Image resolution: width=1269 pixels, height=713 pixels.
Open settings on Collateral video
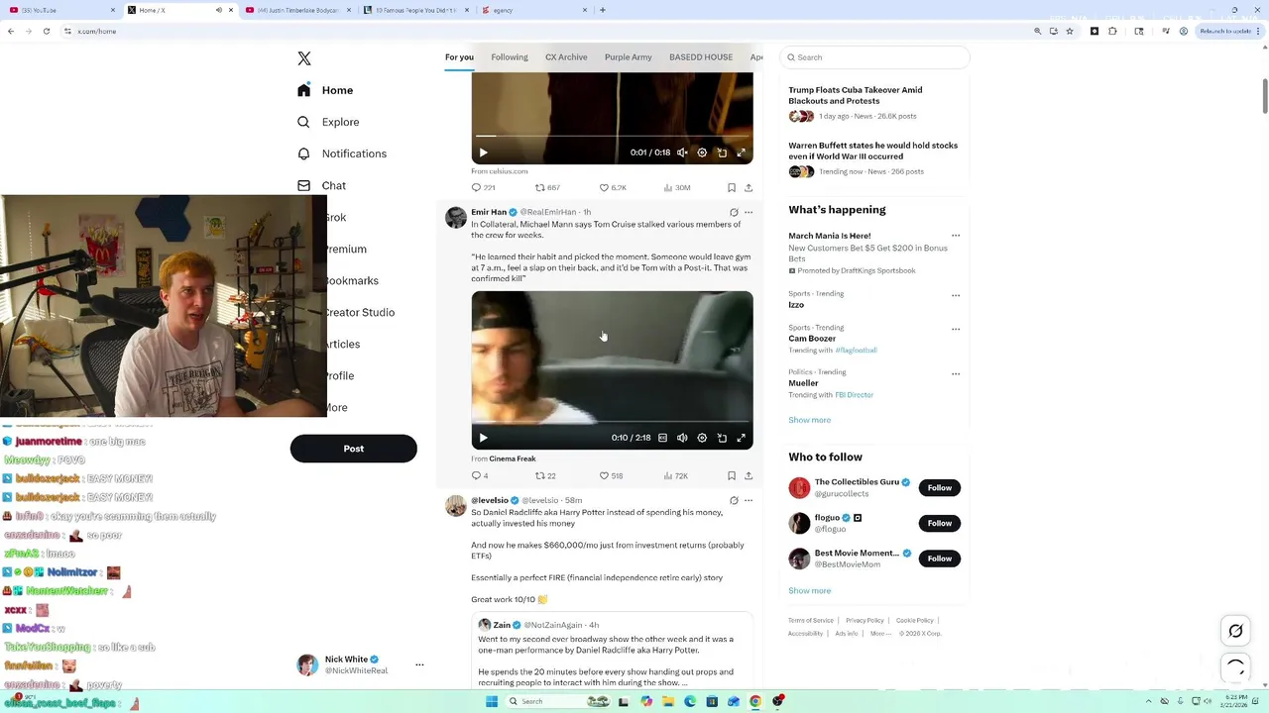pyautogui.click(x=702, y=438)
